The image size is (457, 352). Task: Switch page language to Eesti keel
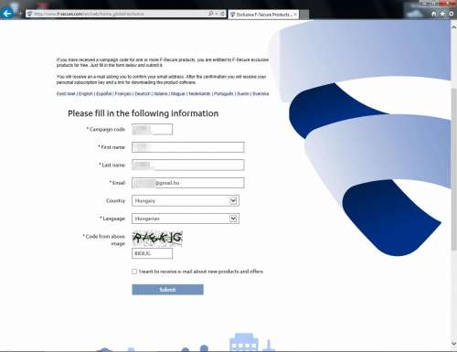pyautogui.click(x=66, y=93)
